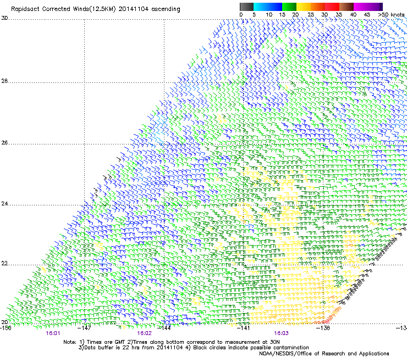Viewport: 407px width, 357px height.
Task: Click the 'Data buffer is 22 hrs' note
Action: click(131, 348)
